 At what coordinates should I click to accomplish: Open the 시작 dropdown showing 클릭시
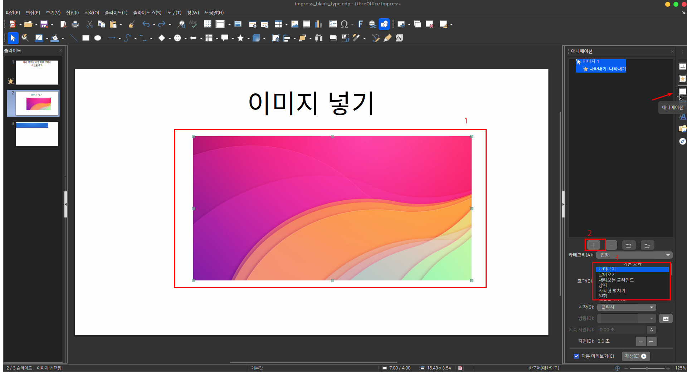pos(627,307)
